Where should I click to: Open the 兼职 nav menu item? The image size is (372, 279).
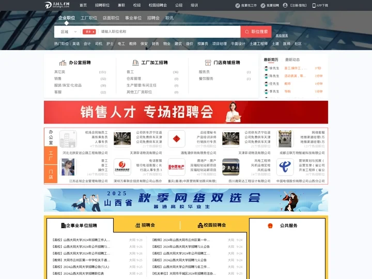pos(121,5)
